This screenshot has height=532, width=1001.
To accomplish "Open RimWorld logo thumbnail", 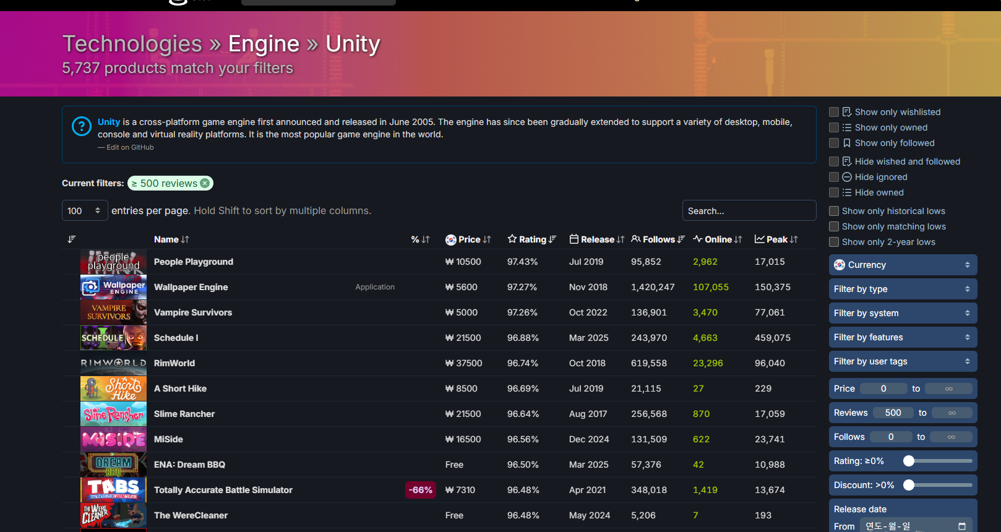I will tap(114, 363).
